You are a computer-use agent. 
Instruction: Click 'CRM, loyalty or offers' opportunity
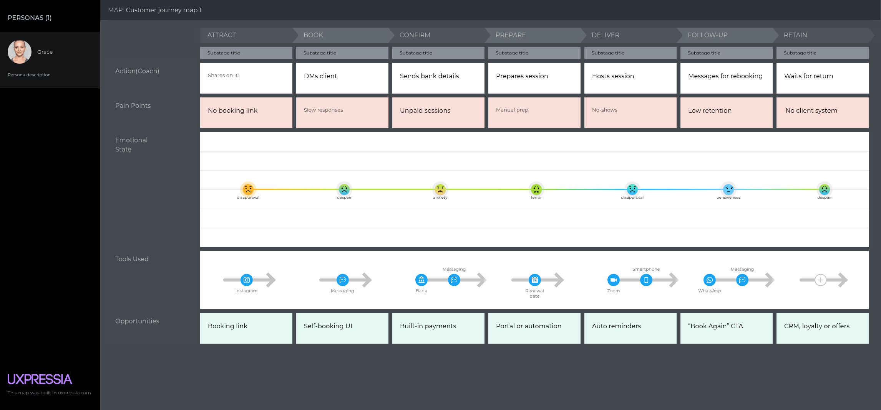click(x=823, y=328)
